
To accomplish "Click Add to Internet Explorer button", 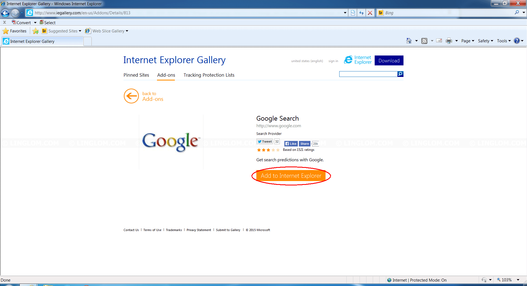I will click(x=291, y=176).
